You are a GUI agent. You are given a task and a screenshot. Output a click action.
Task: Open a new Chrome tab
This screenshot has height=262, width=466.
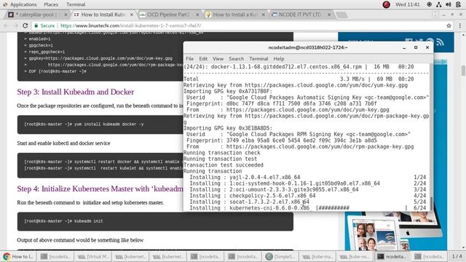[341, 15]
